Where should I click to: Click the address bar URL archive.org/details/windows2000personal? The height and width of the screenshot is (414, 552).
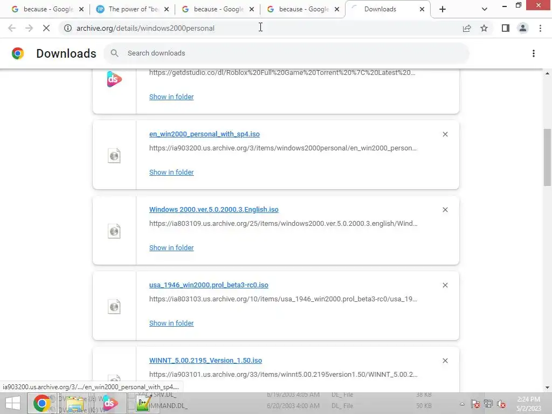coord(146,28)
